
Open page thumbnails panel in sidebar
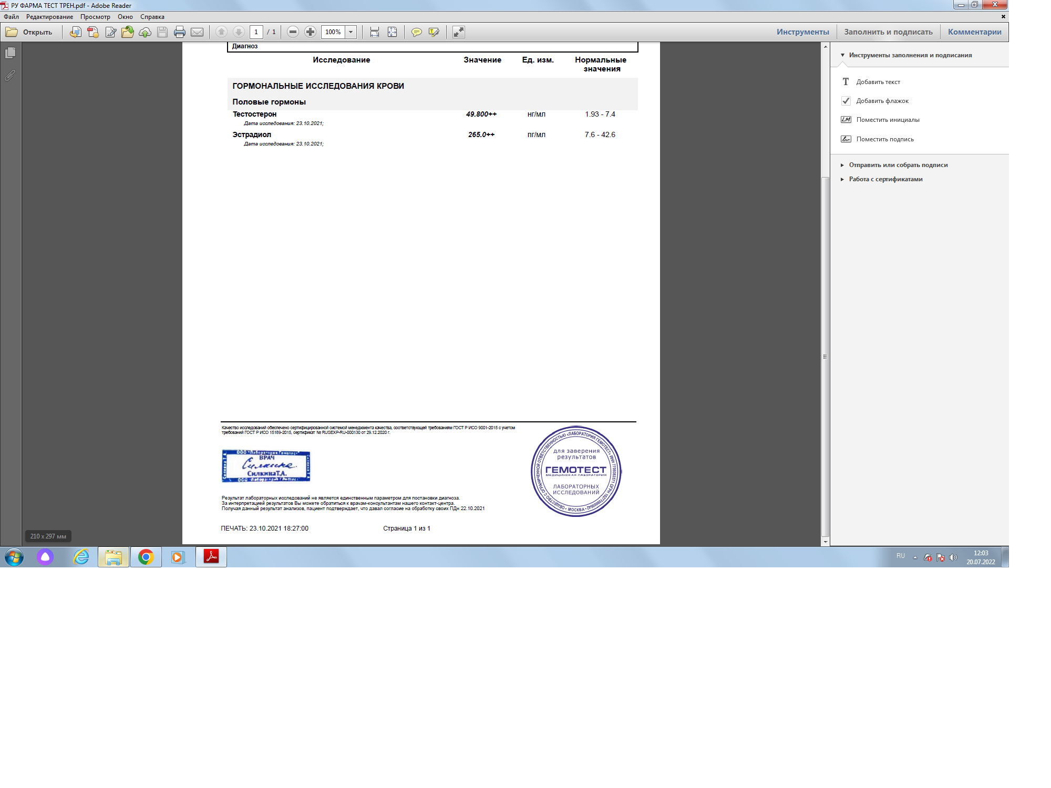pos(10,53)
